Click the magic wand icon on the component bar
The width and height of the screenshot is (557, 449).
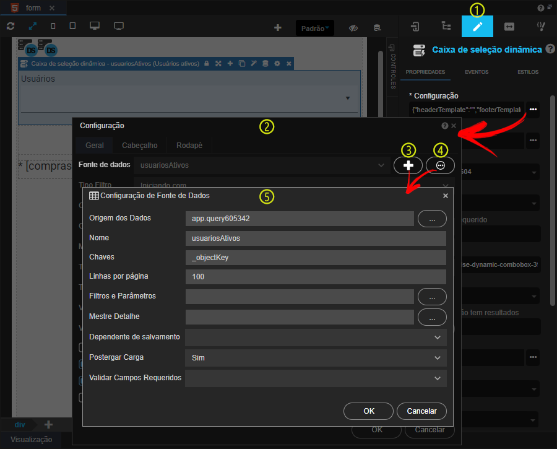pyautogui.click(x=253, y=63)
